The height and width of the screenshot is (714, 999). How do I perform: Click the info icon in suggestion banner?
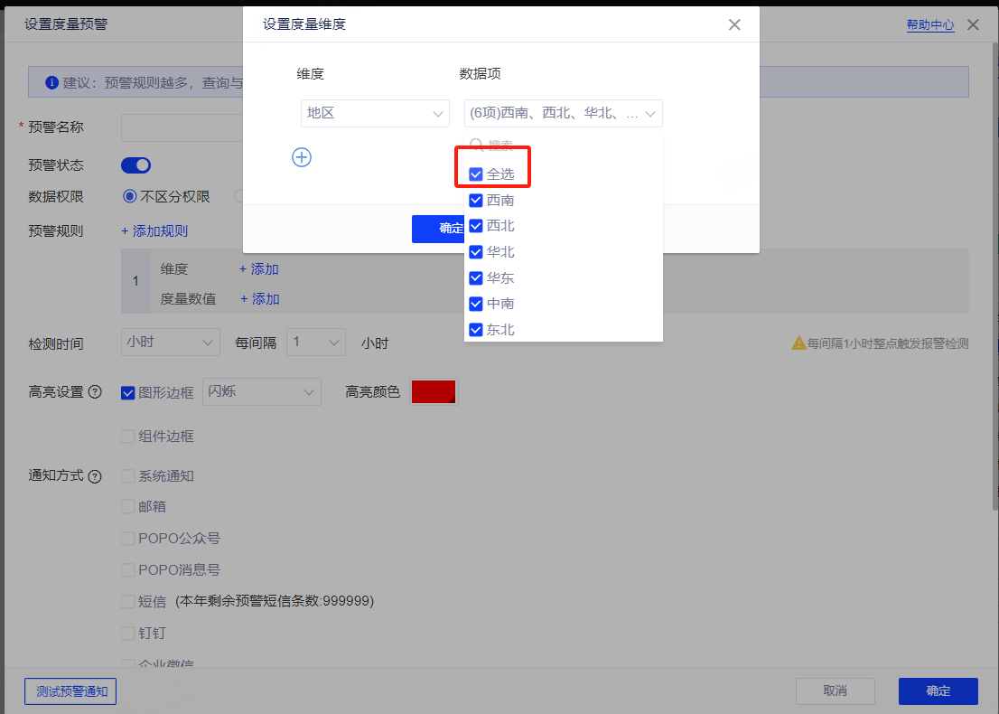(51, 82)
